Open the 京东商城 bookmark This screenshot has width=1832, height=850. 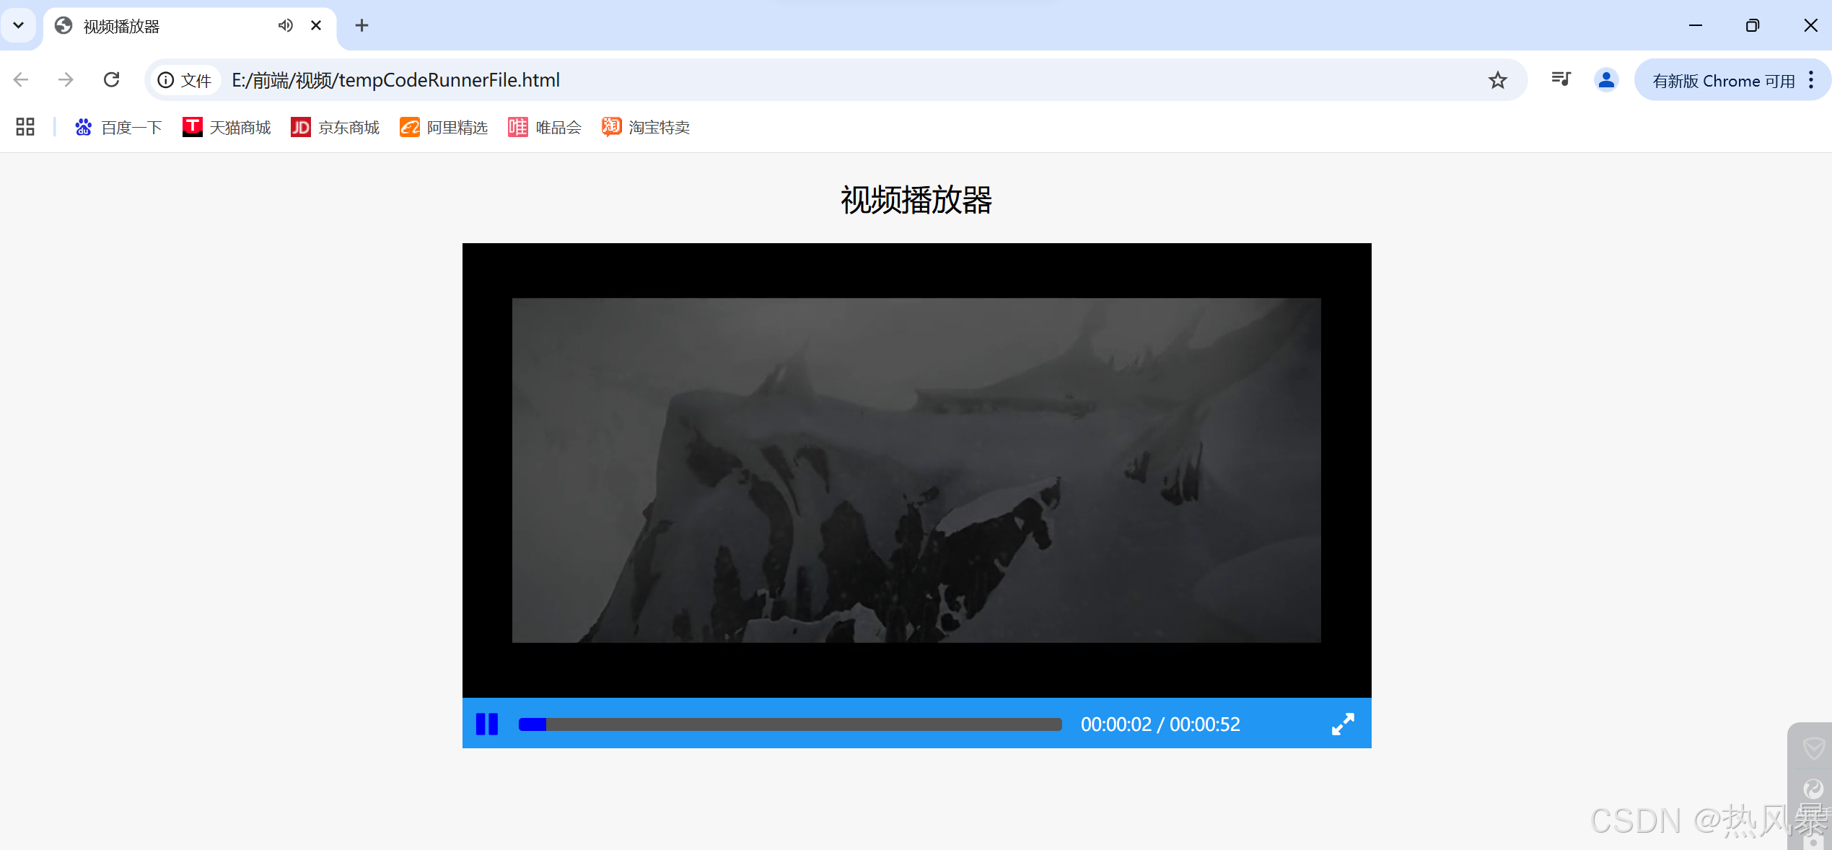pos(336,128)
